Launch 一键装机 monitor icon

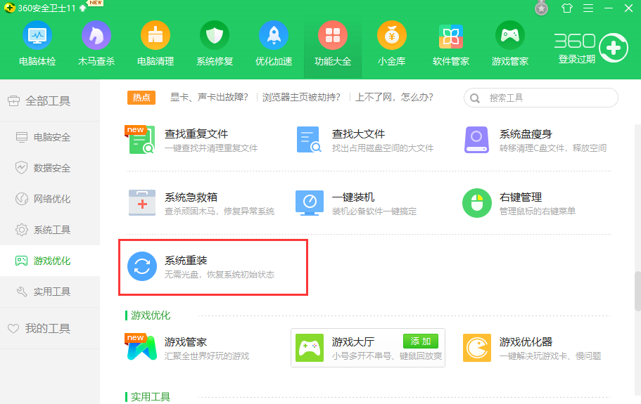click(310, 203)
